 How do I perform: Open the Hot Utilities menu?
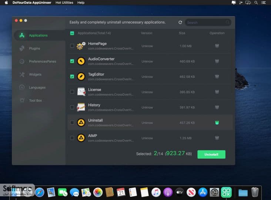click(x=64, y=3)
